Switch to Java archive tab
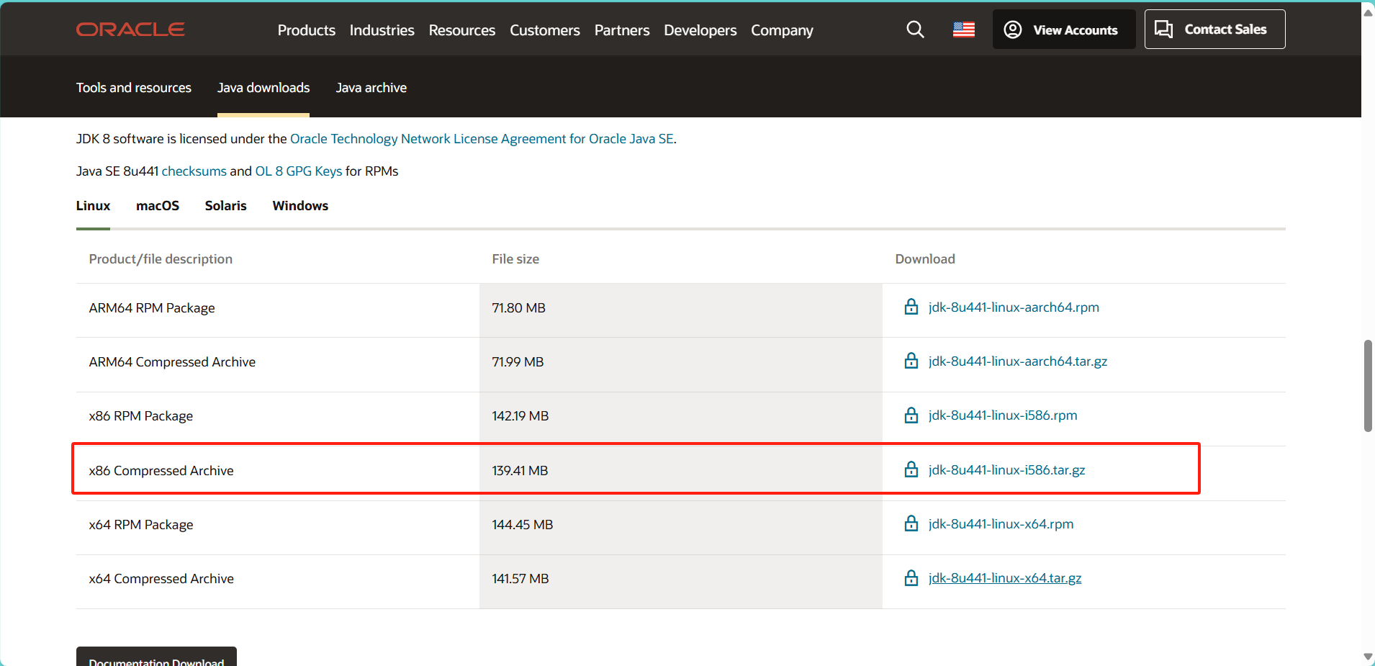The image size is (1375, 666). click(x=371, y=88)
